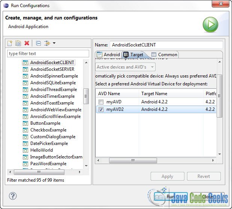Select AndroidSocketSERVER in the configuration tree
Viewport: 232px width, 209px height.
[52, 69]
